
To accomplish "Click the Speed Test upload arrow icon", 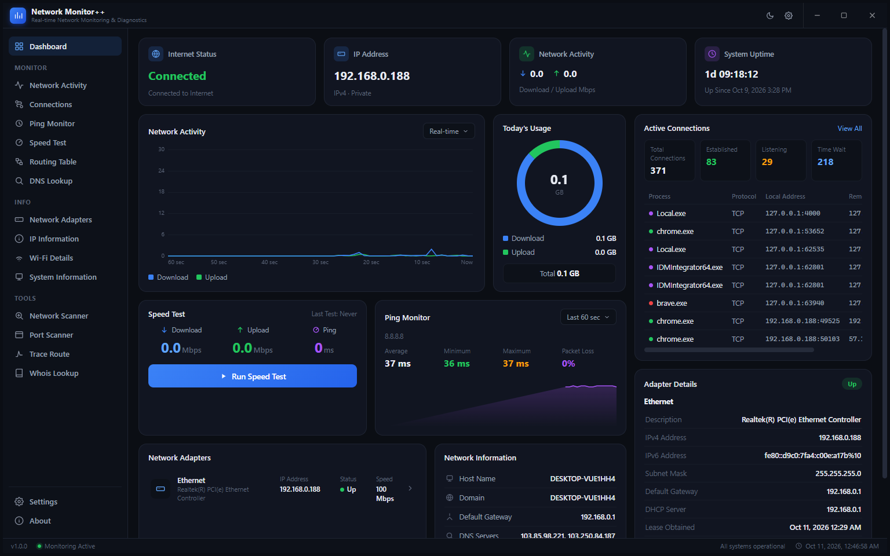I will click(x=240, y=330).
